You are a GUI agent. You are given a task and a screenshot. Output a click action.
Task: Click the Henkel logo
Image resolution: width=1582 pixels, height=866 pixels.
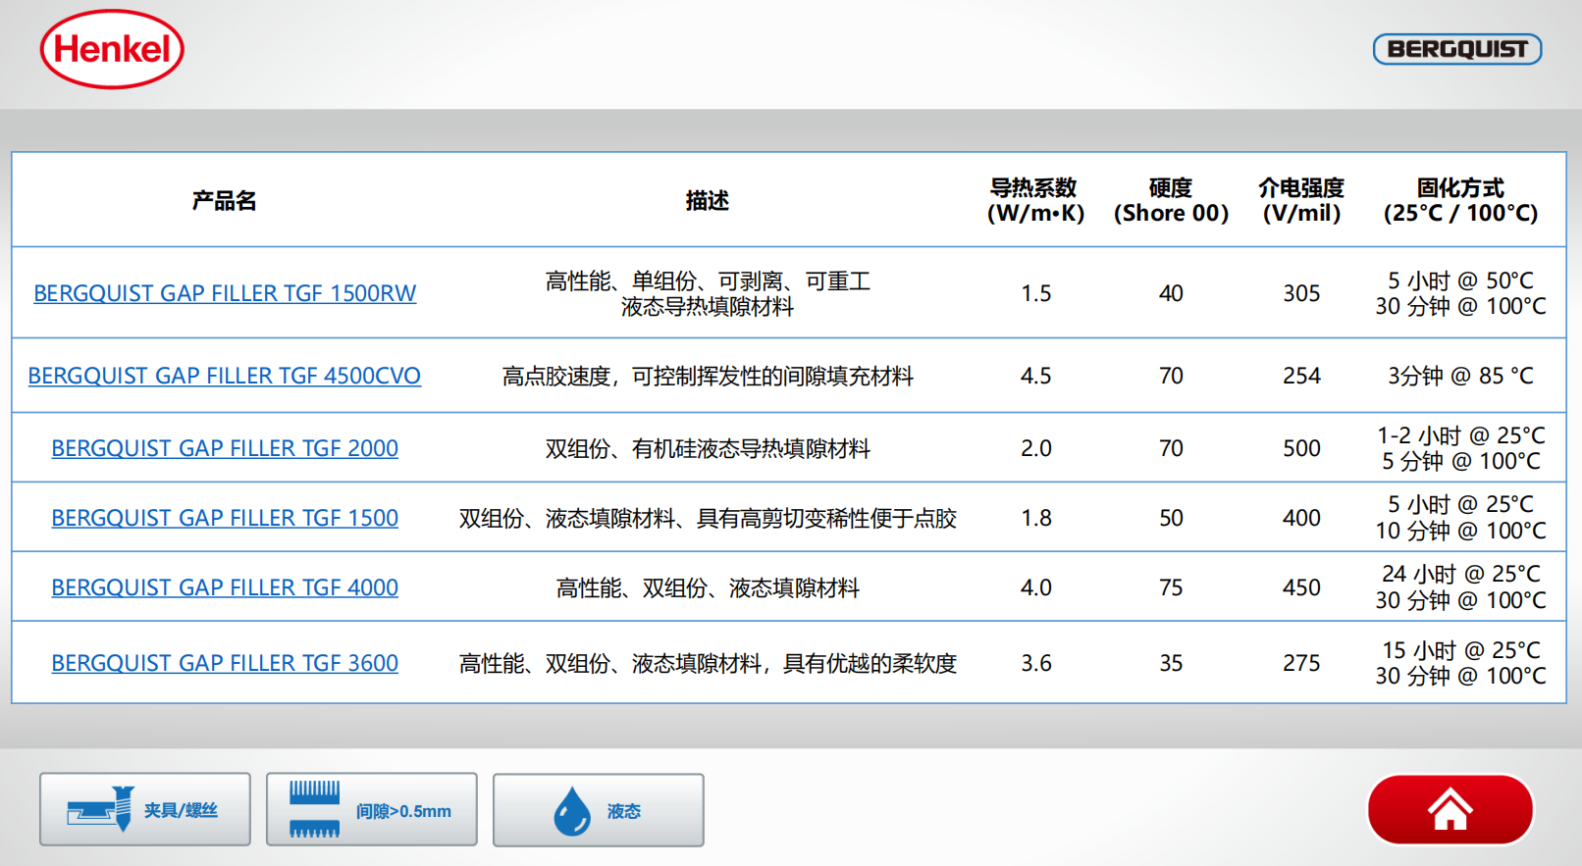pyautogui.click(x=112, y=49)
